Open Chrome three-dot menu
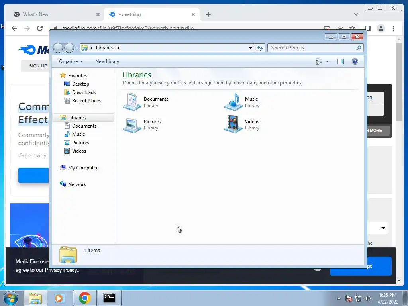Viewport: 408px width, 306px height. (394, 28)
